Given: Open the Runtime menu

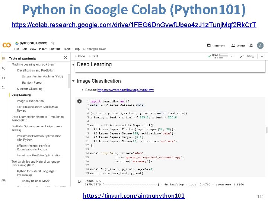Looking at the screenshot, I should pos(55,49).
